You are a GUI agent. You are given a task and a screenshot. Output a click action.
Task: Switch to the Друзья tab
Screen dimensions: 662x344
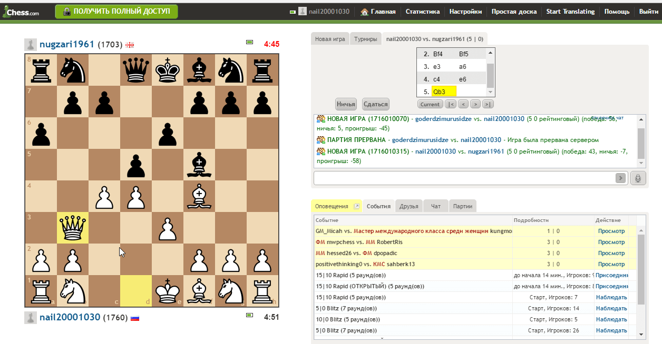click(x=408, y=207)
